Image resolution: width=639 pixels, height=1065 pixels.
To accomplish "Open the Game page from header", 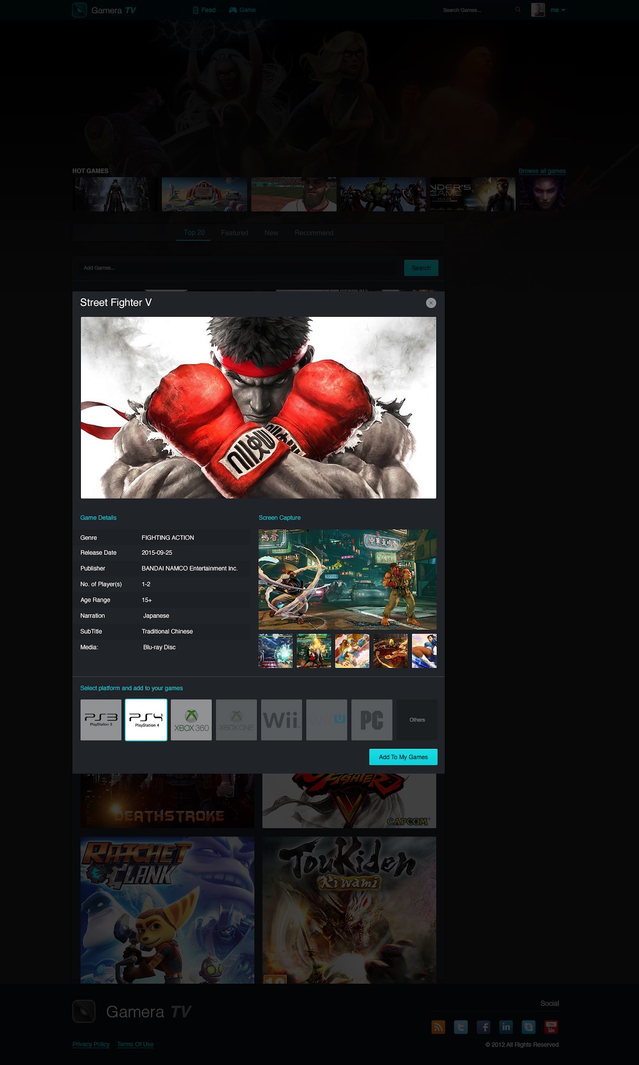I will [243, 10].
